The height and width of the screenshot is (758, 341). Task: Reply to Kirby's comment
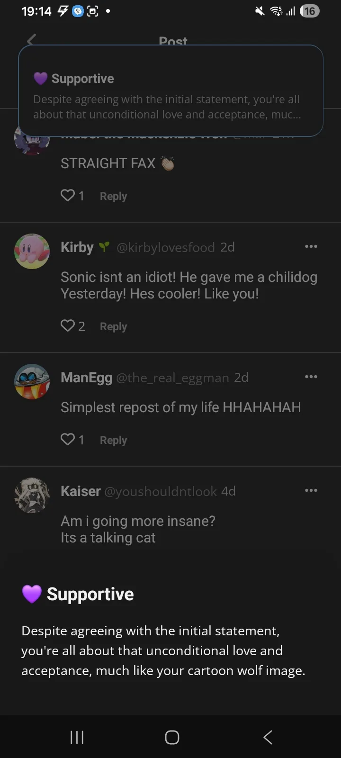point(113,326)
